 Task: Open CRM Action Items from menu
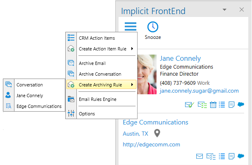coord(97,38)
